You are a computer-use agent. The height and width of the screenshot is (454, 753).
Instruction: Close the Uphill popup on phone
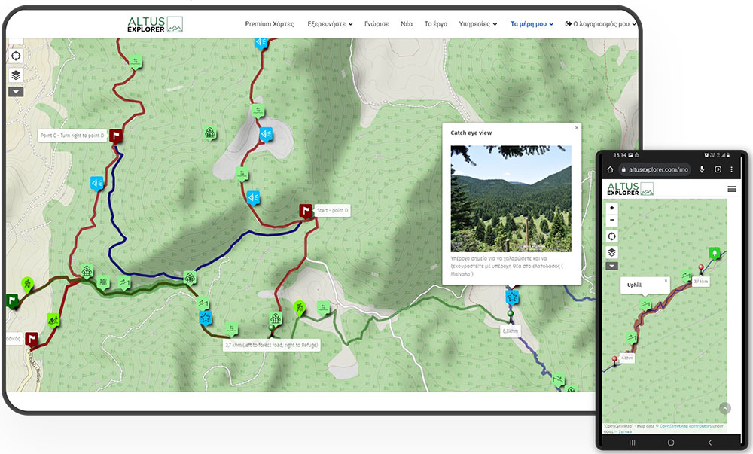pos(666,281)
